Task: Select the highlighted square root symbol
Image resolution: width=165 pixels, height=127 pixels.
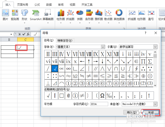Action: click(55, 69)
